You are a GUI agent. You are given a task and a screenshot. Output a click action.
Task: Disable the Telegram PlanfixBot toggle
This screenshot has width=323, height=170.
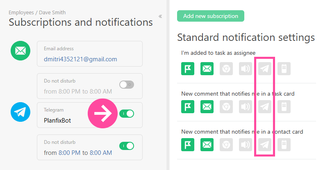click(x=127, y=114)
